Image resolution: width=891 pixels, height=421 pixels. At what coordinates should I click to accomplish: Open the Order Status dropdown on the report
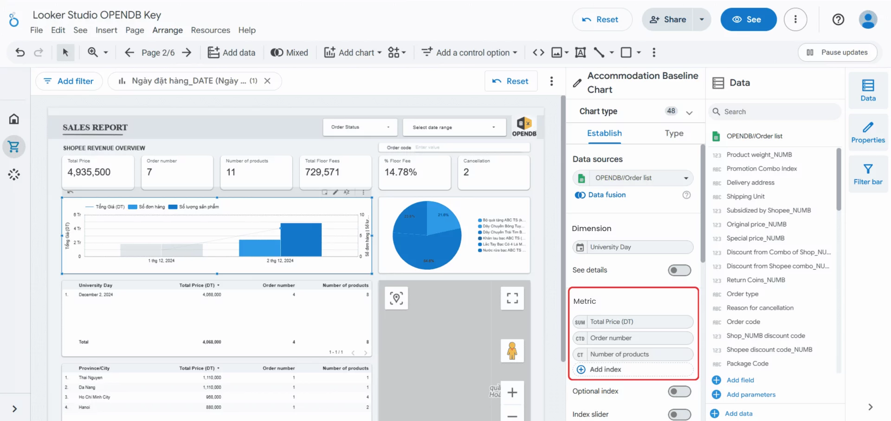coord(360,127)
